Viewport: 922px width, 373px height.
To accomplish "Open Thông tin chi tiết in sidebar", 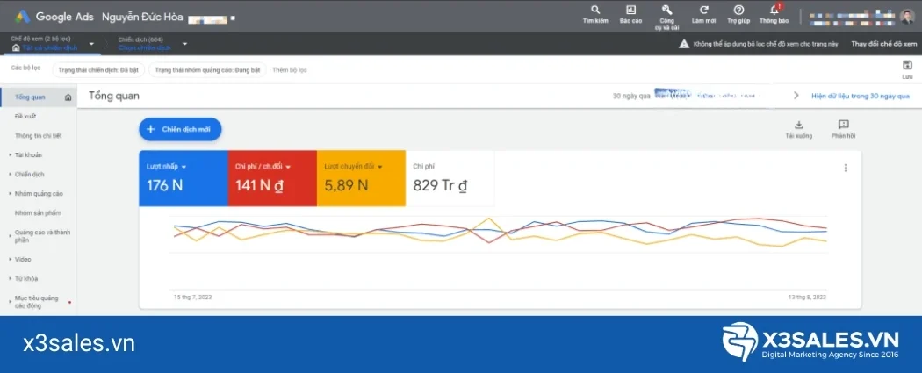I will tap(39, 136).
